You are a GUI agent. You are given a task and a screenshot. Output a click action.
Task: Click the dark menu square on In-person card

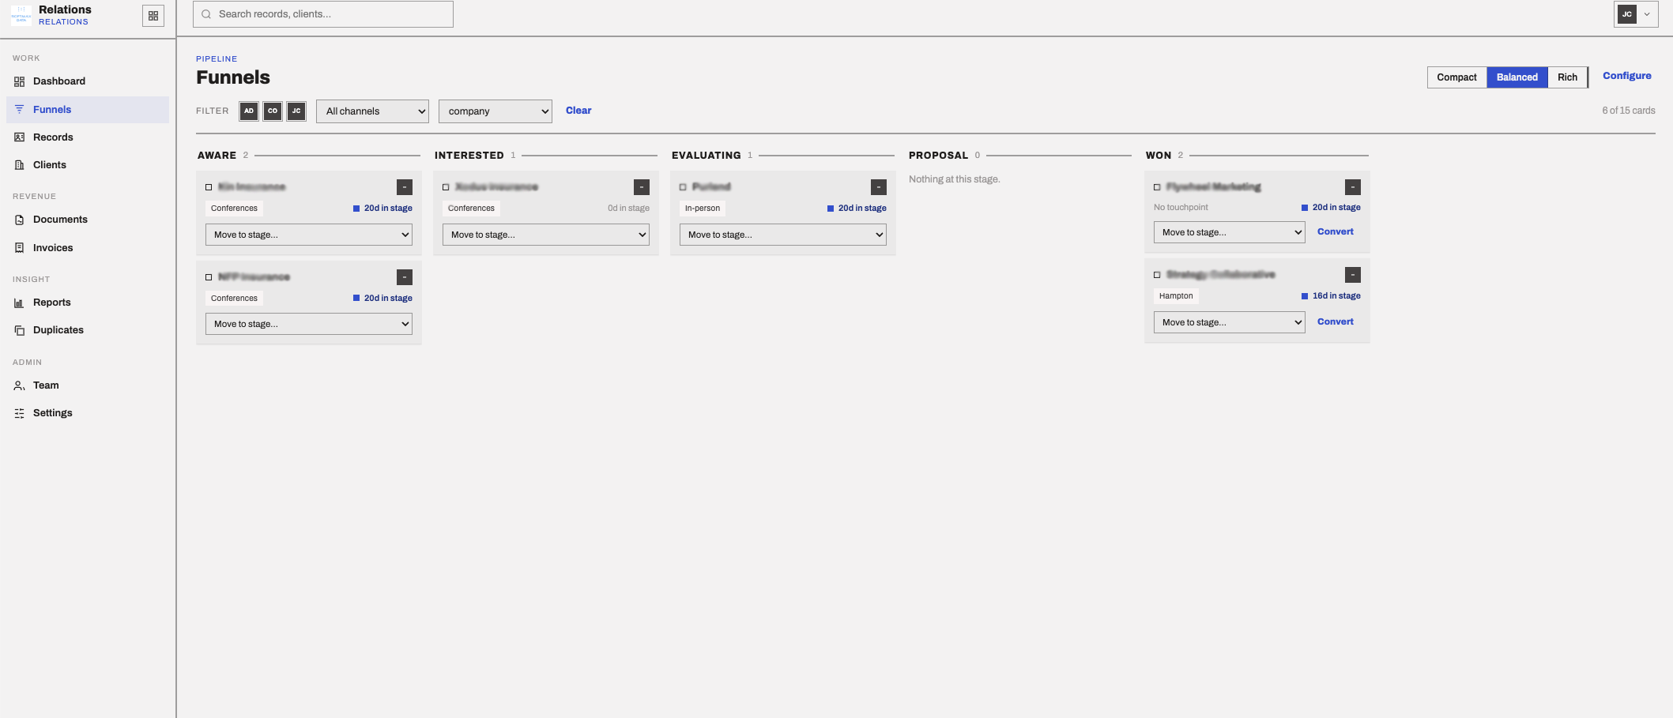pos(879,187)
